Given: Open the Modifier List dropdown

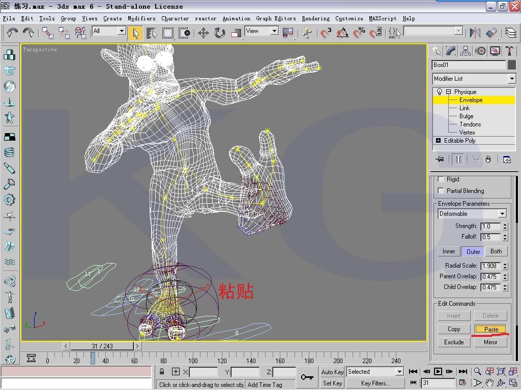Looking at the screenshot, I should tap(474, 79).
